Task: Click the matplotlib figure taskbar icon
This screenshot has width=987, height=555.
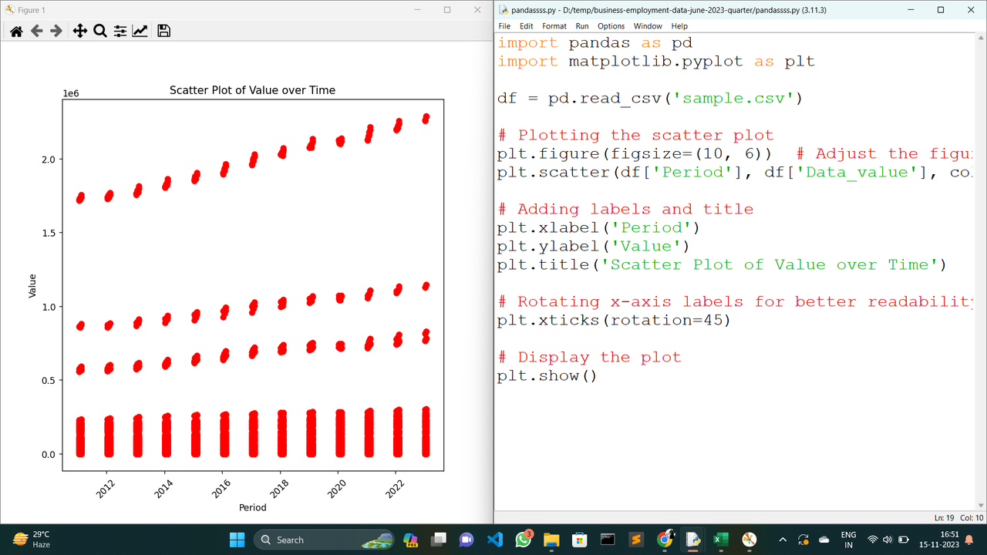Action: (749, 540)
